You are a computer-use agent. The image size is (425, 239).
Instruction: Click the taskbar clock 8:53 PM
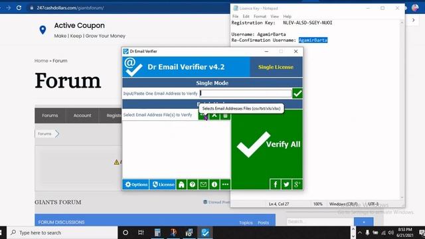pyautogui.click(x=405, y=232)
